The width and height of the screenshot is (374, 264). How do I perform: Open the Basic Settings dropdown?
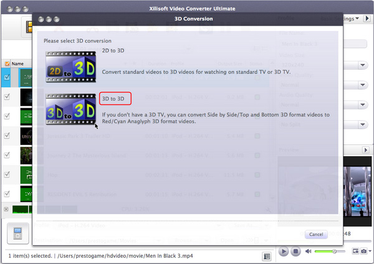[x=340, y=18]
